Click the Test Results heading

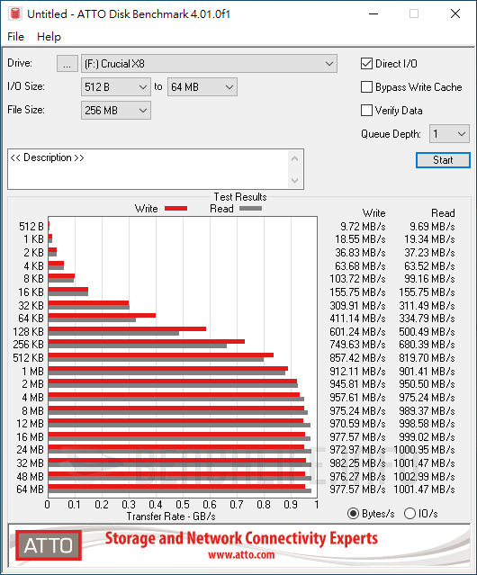[240, 197]
